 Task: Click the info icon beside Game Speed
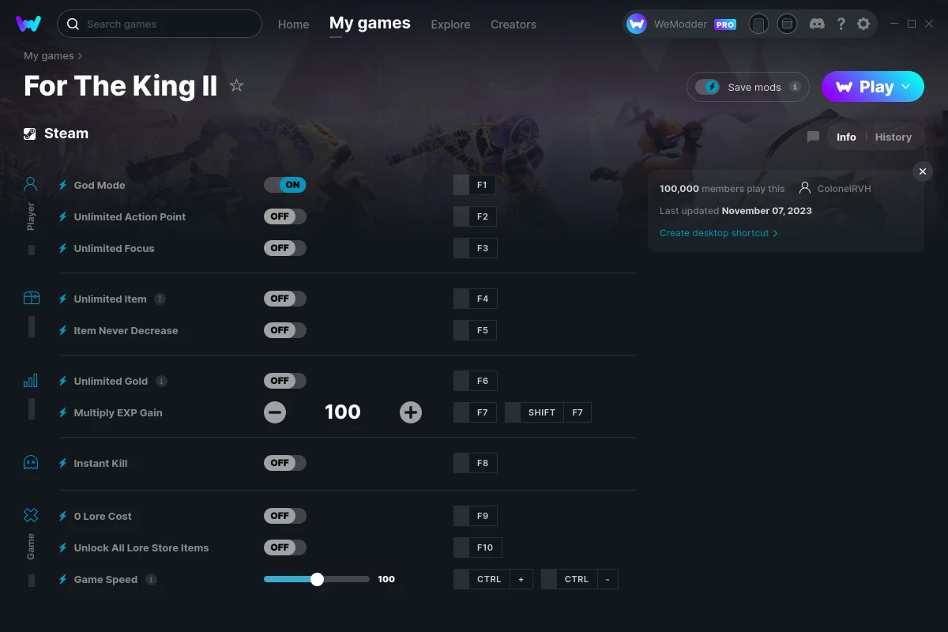click(151, 579)
